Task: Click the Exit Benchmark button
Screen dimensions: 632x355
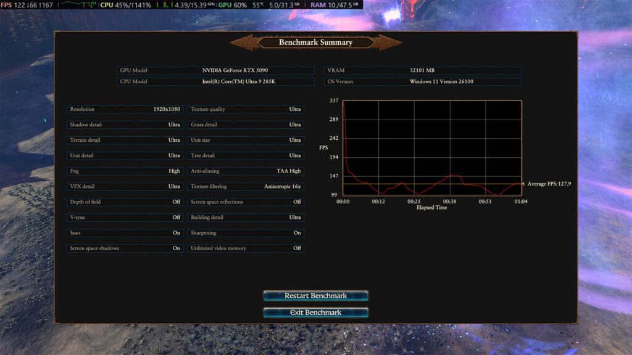Action: pos(315,312)
